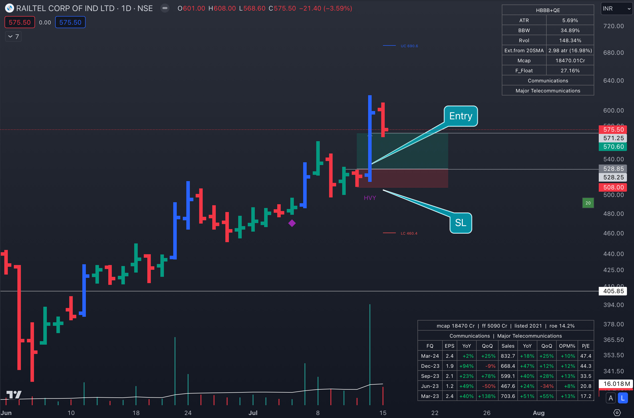Expand the collapsed indicators legend showing 7
The image size is (634, 418).
click(13, 36)
